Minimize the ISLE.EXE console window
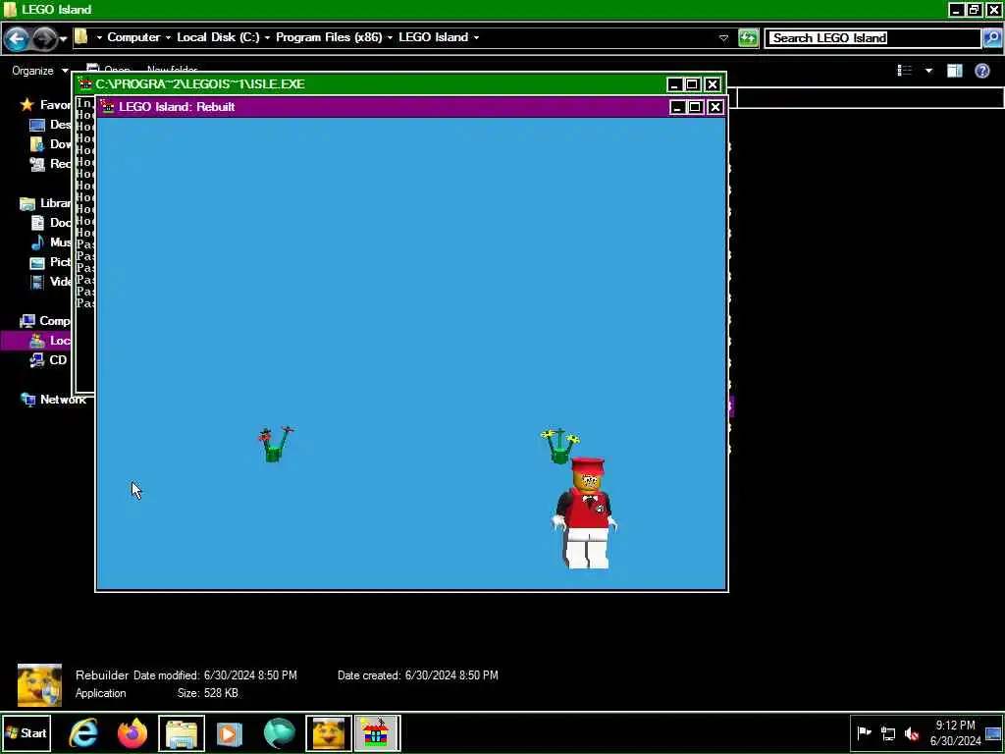This screenshot has width=1005, height=754. (673, 84)
